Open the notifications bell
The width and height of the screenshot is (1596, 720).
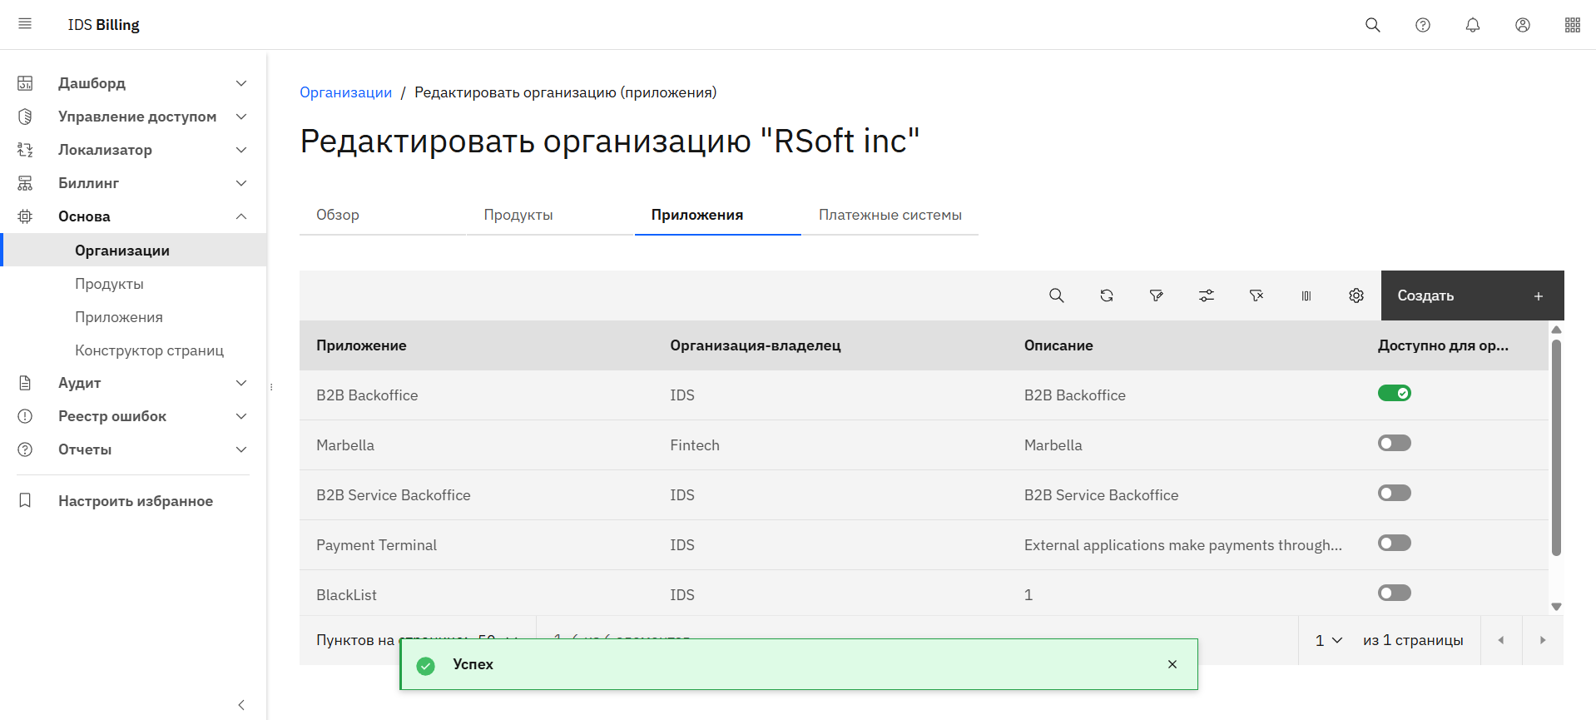1472,25
